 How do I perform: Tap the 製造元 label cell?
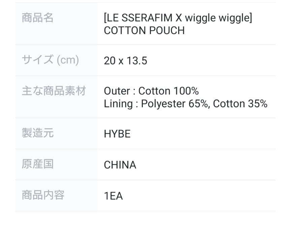click(38, 133)
